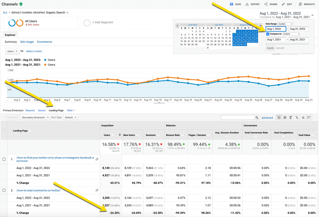319x217 pixels.
Task: Expand the Date Range Custom dropdown
Action: tap(285, 24)
